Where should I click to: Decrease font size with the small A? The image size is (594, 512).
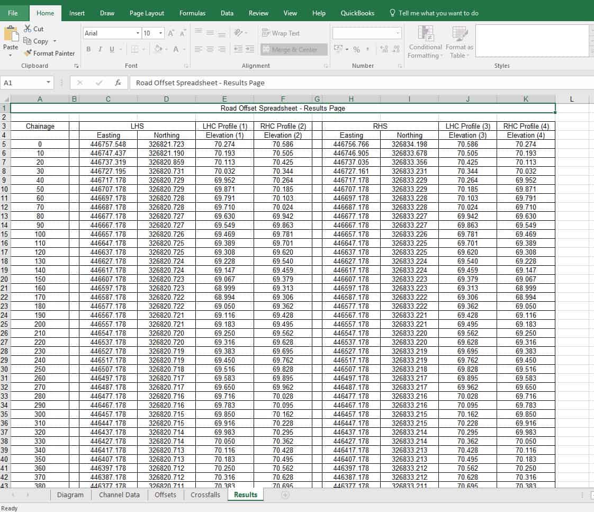(183, 33)
